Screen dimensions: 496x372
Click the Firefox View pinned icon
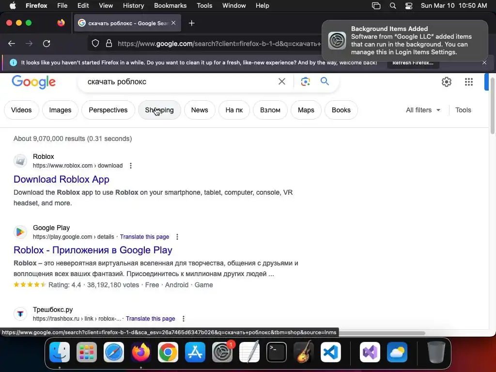pyautogui.click(x=61, y=23)
